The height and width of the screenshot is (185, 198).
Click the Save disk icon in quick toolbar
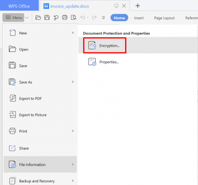[x=47, y=18]
